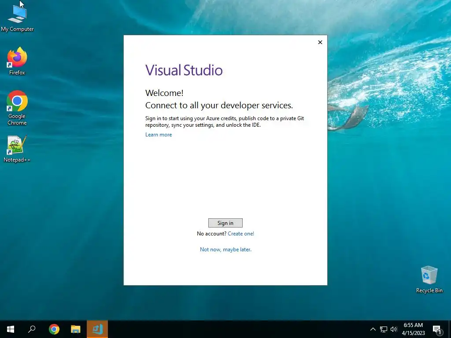451x338 pixels.
Task: Open taskbar search magnifier
Action: [x=32, y=329]
